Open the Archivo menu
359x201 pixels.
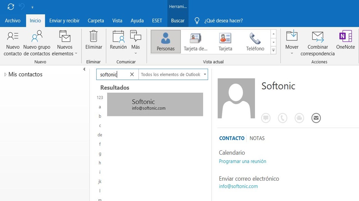13,20
